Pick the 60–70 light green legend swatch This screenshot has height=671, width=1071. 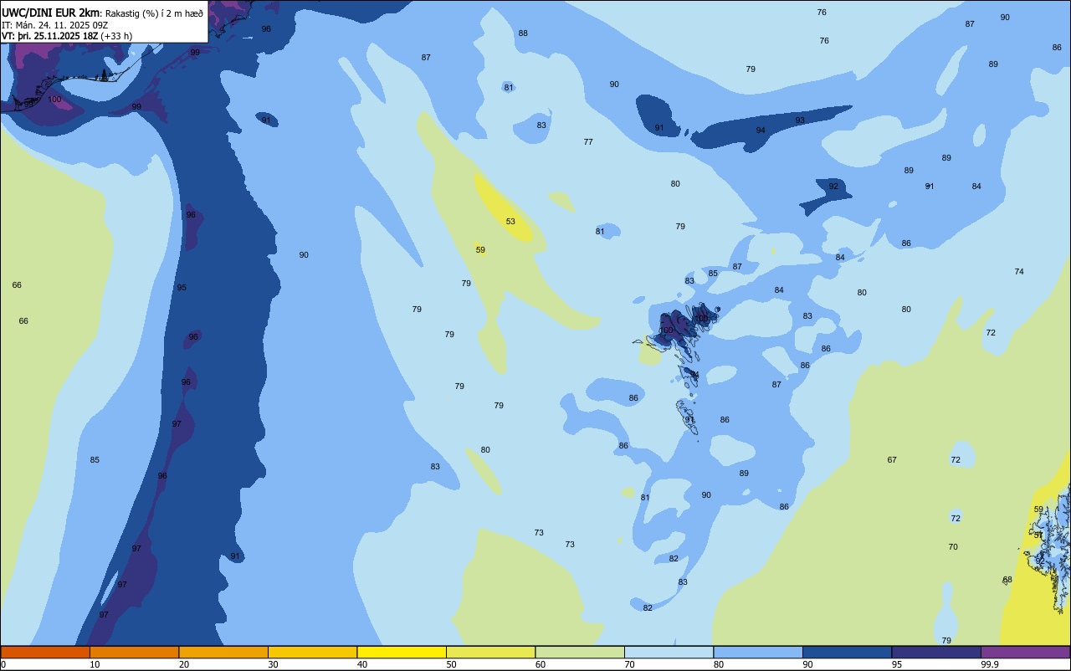click(580, 652)
